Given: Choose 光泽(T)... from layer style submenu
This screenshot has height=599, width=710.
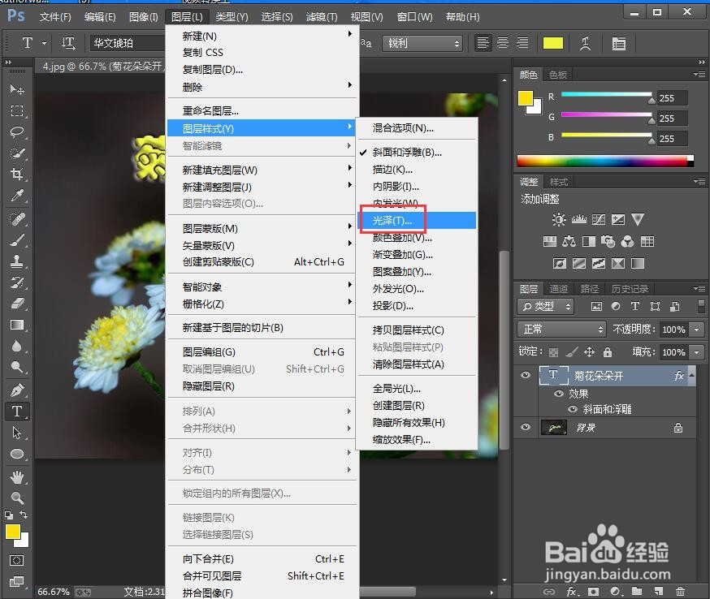Looking at the screenshot, I should [x=417, y=220].
